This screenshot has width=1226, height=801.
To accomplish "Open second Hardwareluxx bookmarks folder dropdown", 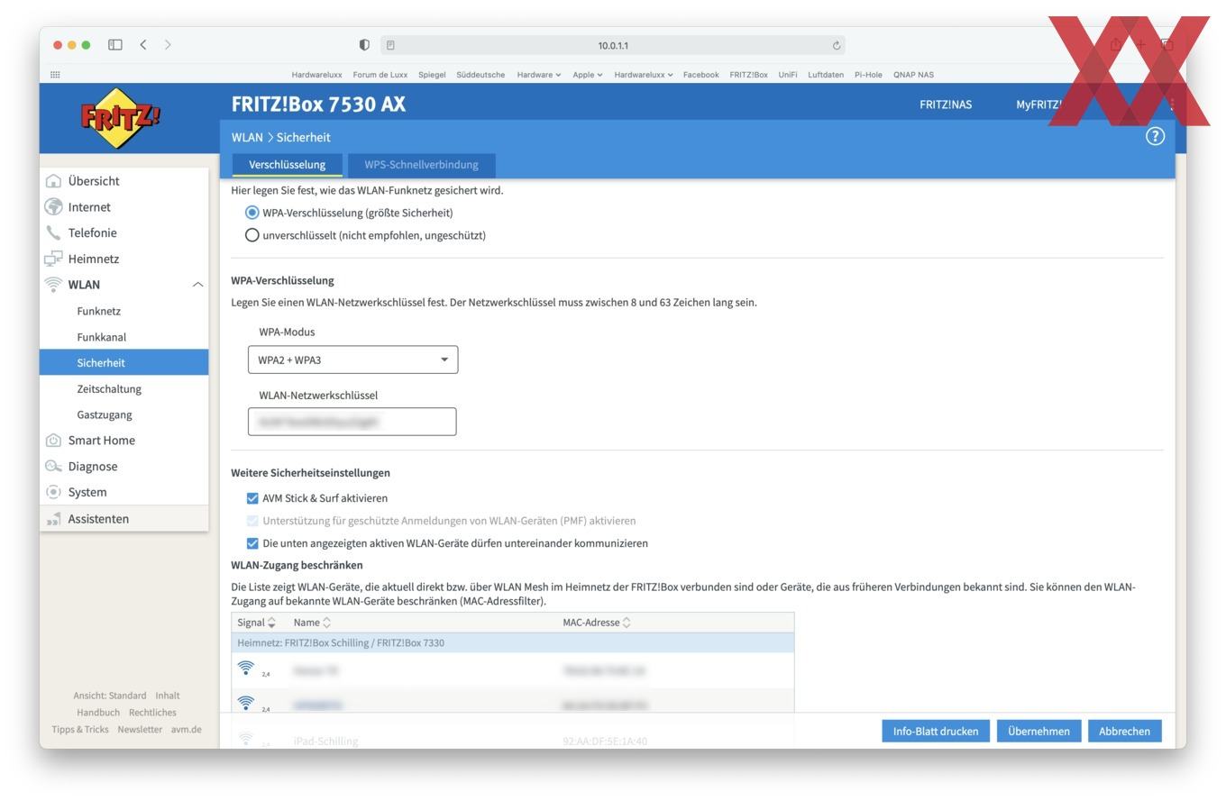I will (x=644, y=75).
